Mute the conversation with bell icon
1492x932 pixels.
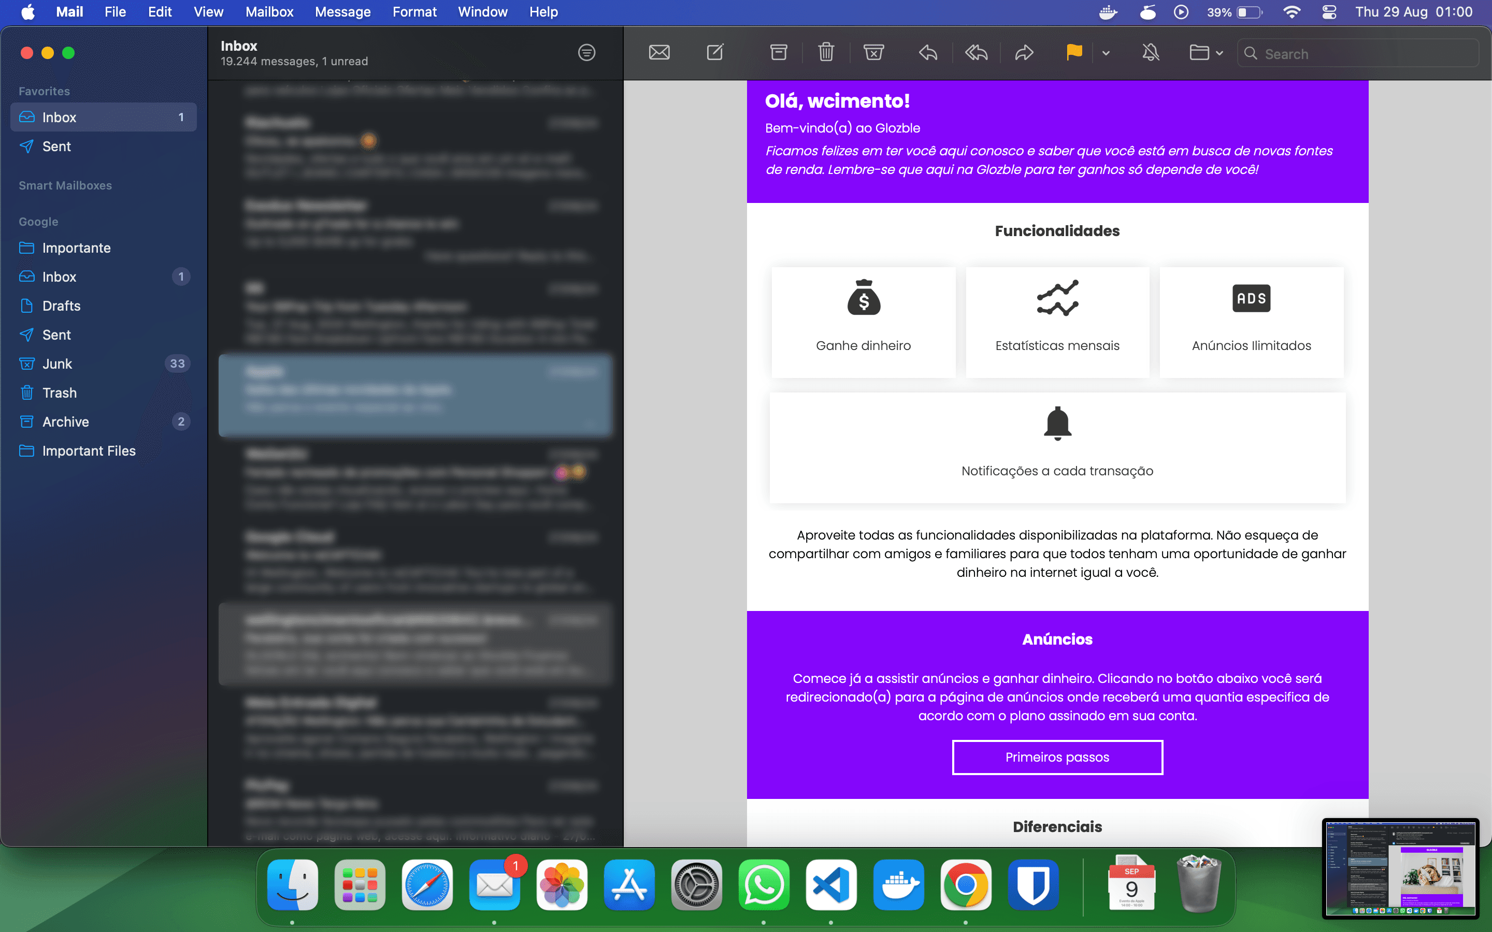pos(1151,53)
